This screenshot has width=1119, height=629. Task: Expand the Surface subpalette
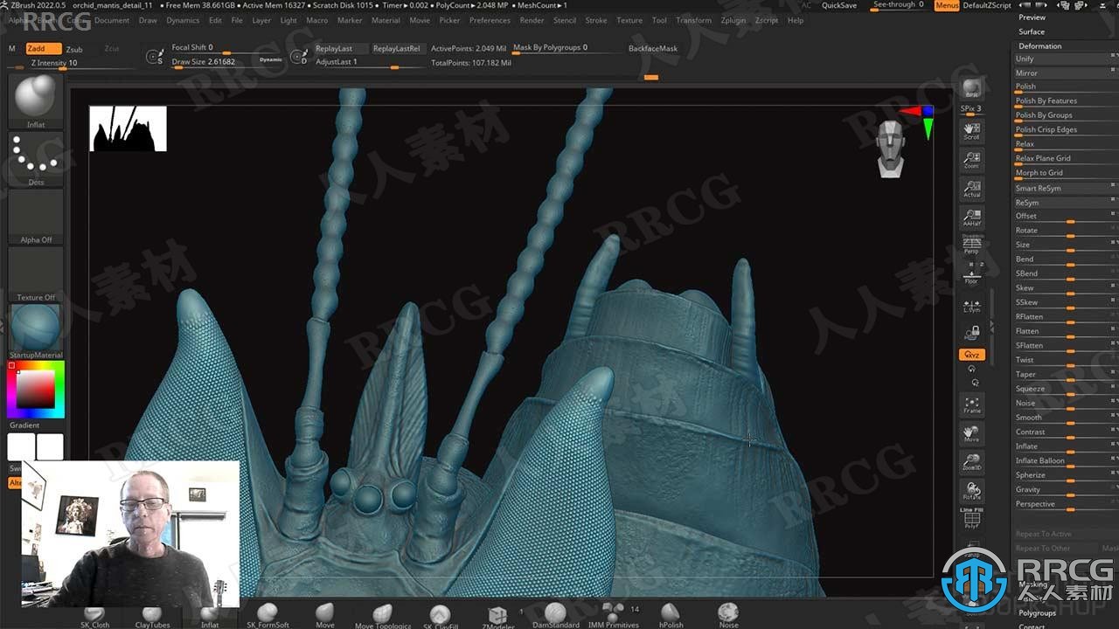click(x=1032, y=31)
